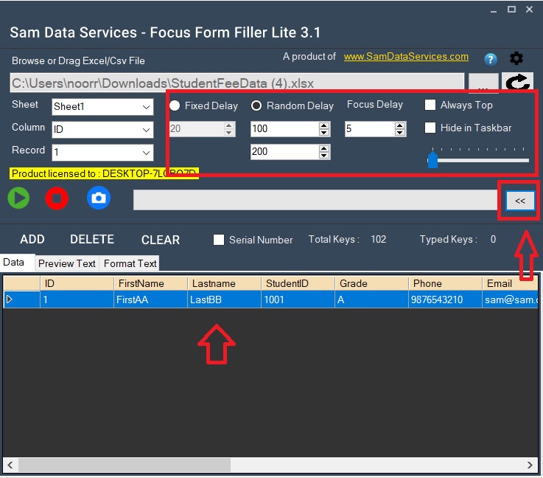Screen dimensions: 543x478
Task: Enable the Always Top checkbox
Action: coord(430,105)
